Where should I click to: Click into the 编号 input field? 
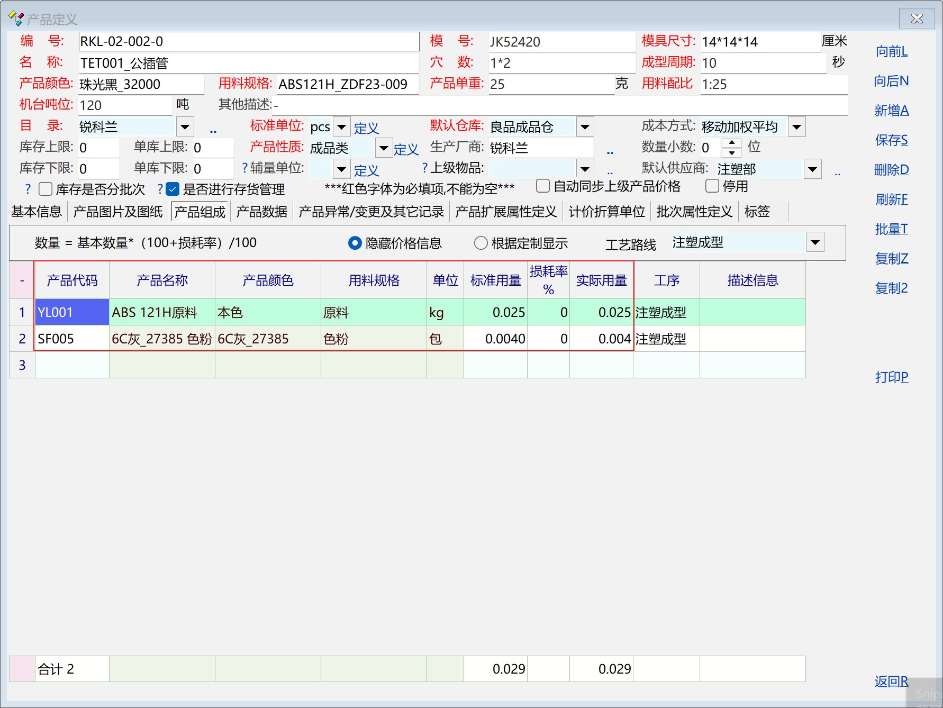[x=249, y=41]
